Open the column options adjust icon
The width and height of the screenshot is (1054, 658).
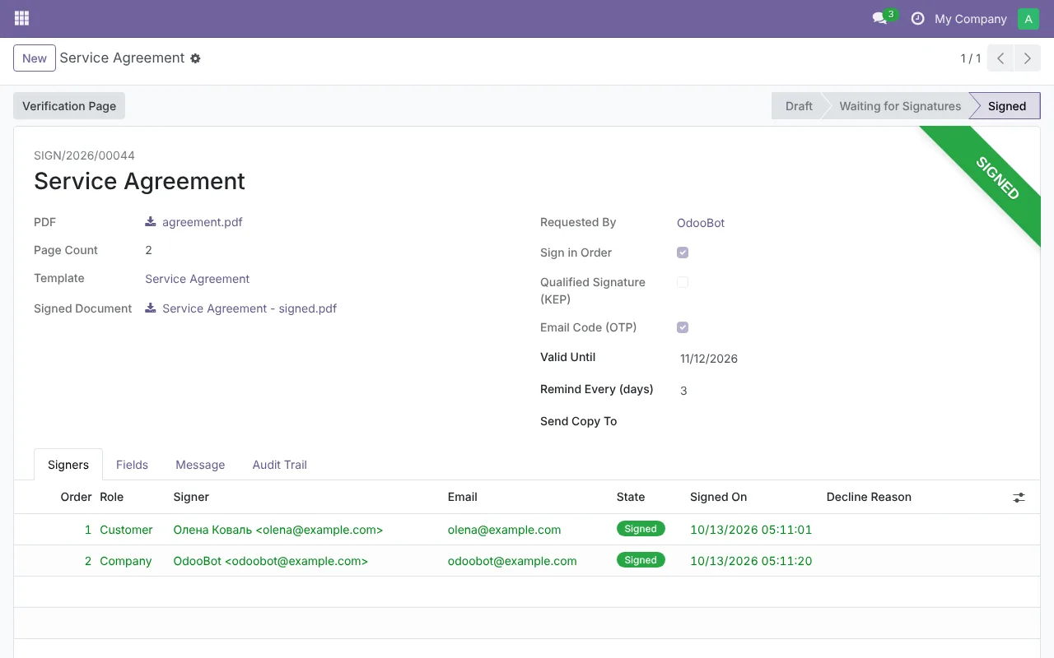tap(1019, 498)
